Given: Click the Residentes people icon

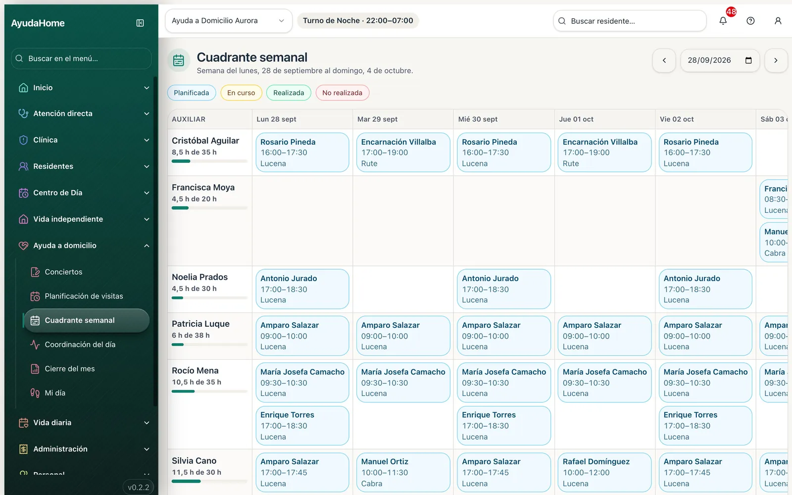Looking at the screenshot, I should point(23,166).
